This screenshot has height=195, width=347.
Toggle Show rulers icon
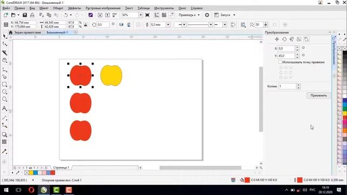point(157,15)
